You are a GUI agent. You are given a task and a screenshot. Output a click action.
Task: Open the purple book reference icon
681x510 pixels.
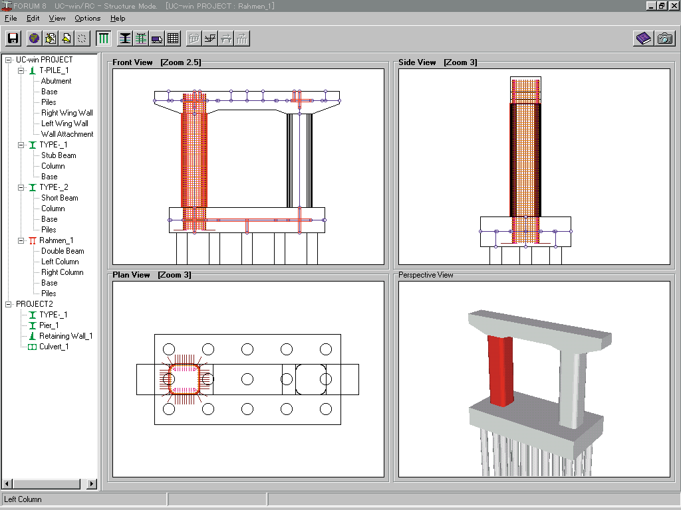643,39
